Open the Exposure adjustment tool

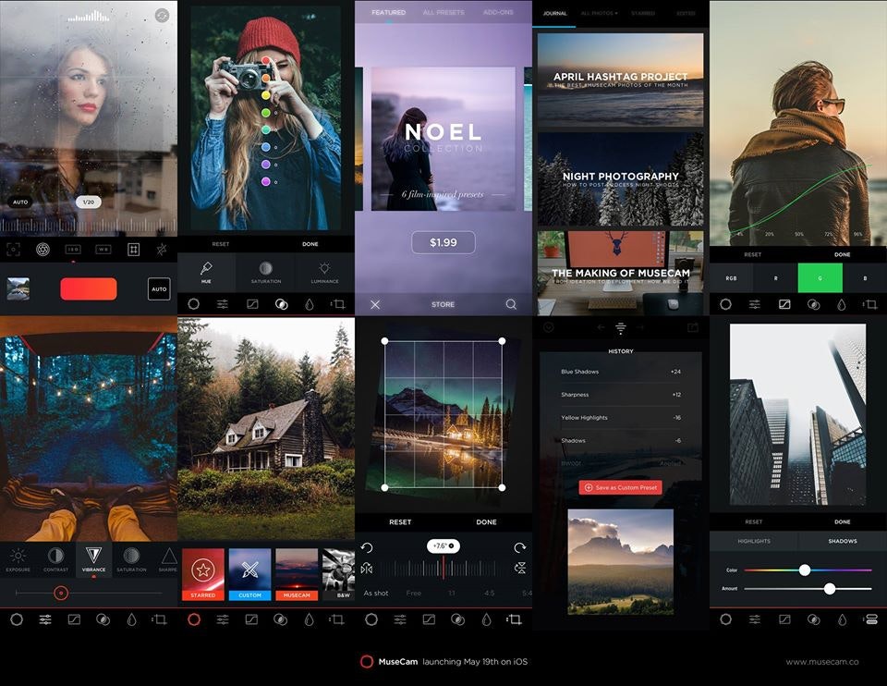tap(18, 557)
